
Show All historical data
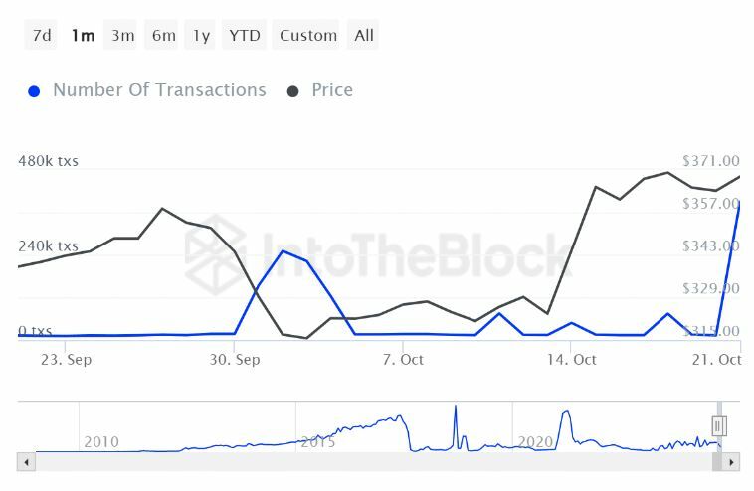click(x=364, y=36)
